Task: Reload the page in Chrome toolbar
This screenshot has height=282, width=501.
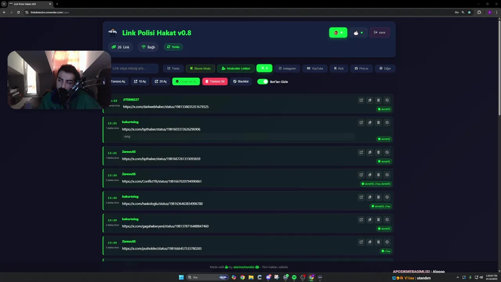Action: (x=18, y=12)
